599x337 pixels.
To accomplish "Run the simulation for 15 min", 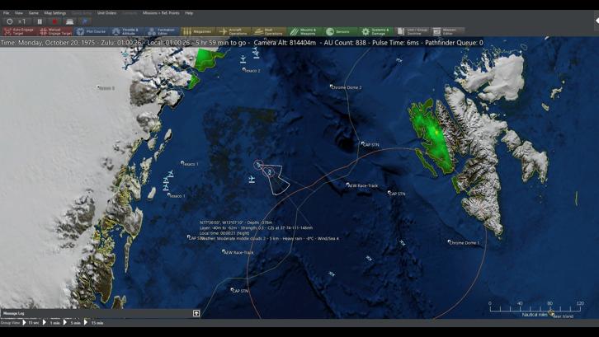I will pyautogui.click(x=94, y=323).
